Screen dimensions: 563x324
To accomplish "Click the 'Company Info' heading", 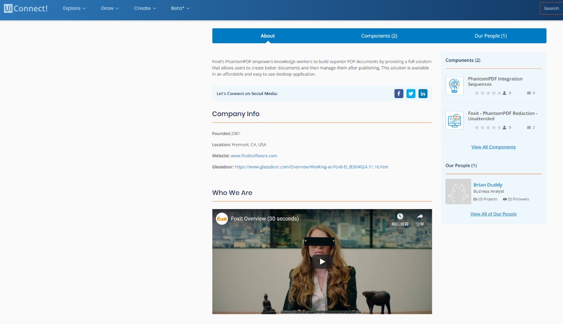I will point(236,114).
